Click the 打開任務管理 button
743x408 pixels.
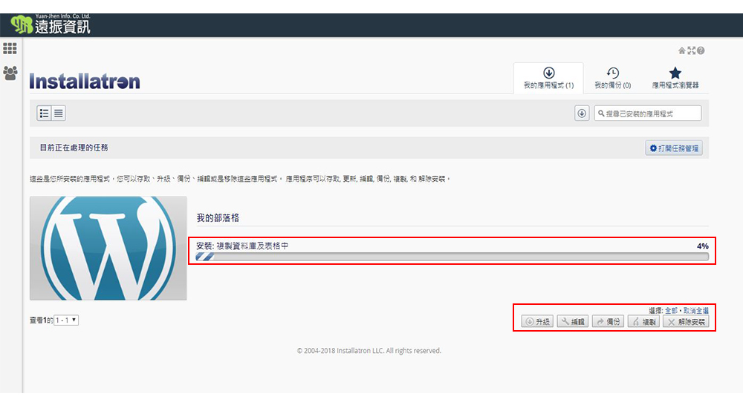[x=674, y=148]
